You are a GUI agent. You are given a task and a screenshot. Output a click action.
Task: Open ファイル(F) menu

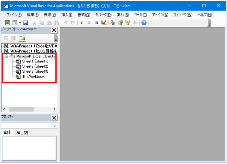pos(14,15)
